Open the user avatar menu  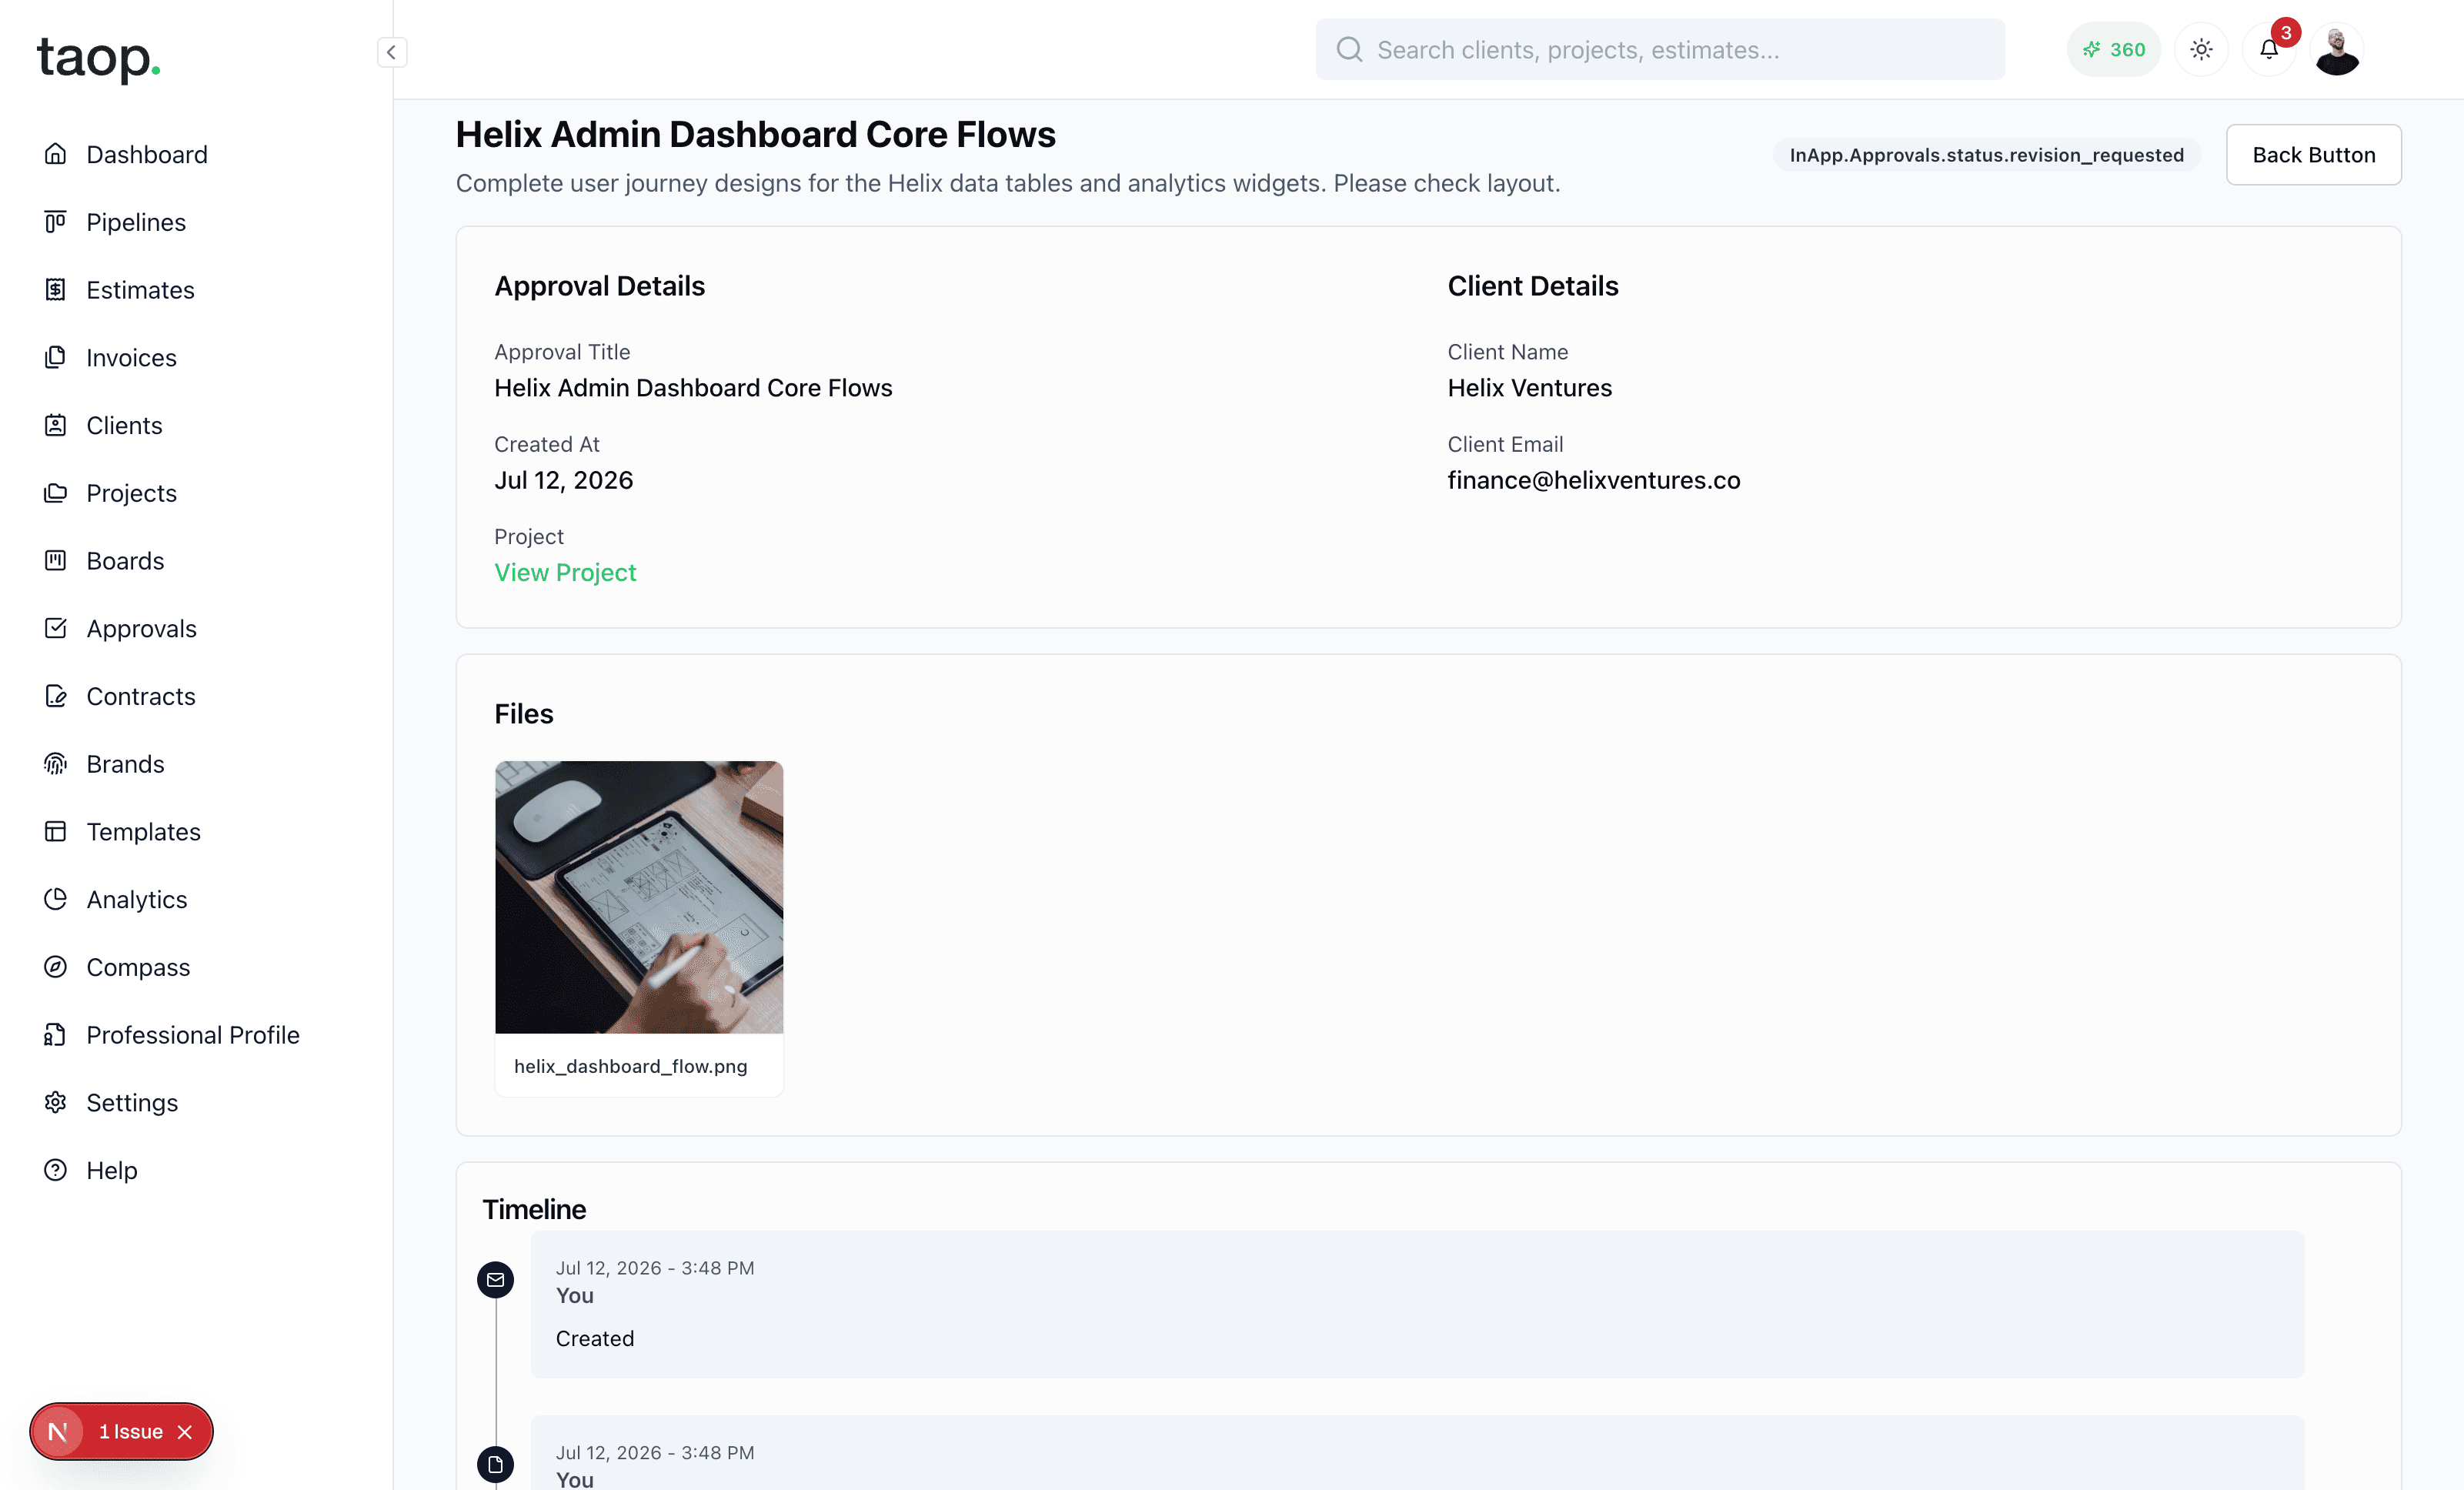[x=2337, y=50]
